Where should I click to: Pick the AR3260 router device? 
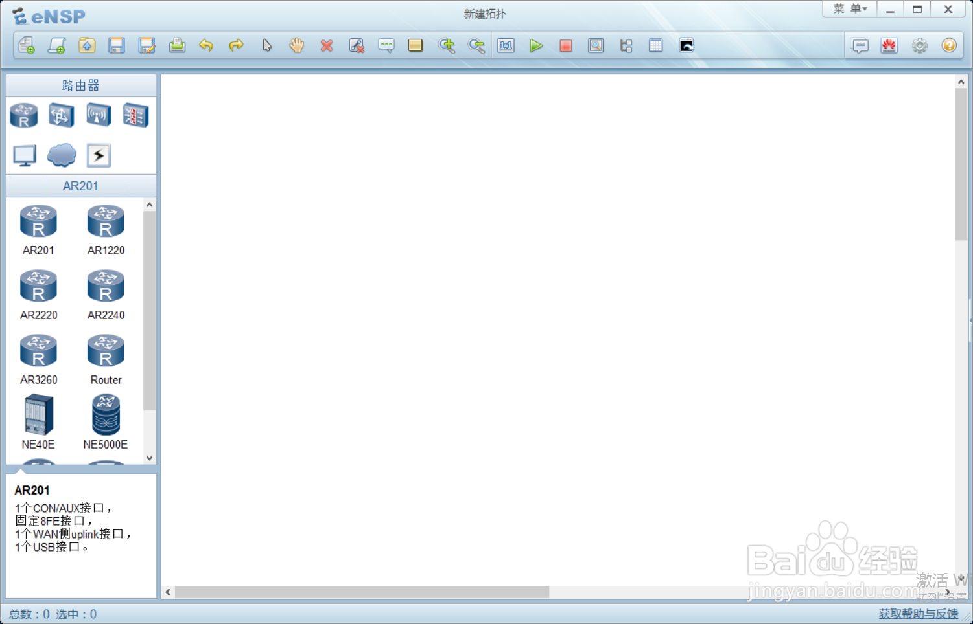[x=39, y=359]
